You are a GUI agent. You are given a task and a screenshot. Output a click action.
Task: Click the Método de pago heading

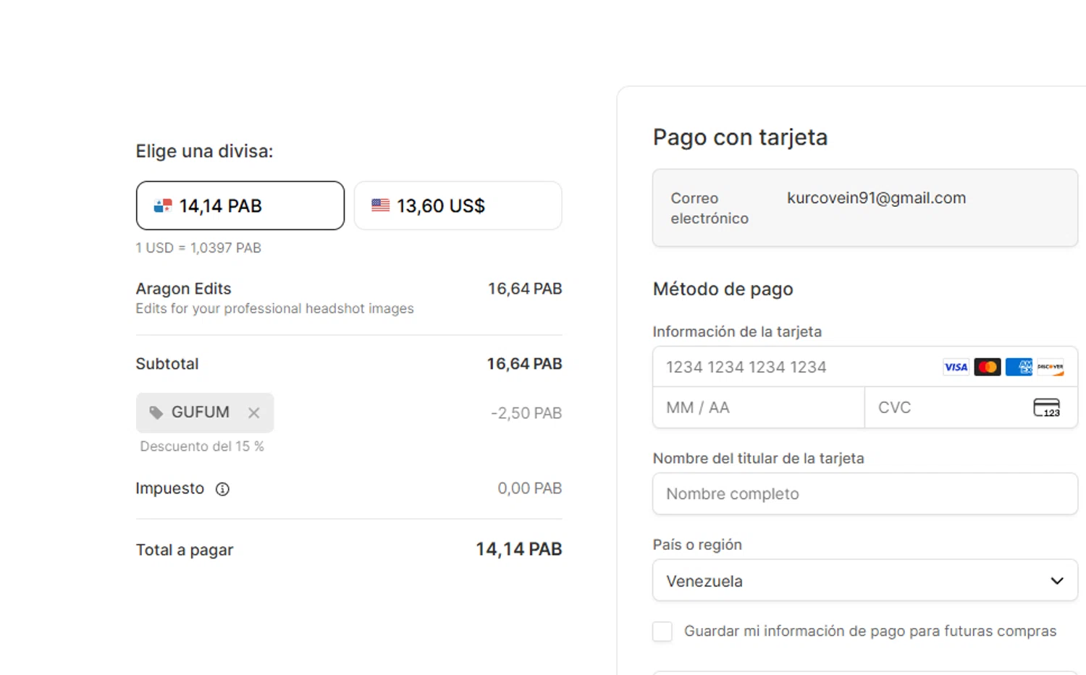[x=723, y=289]
